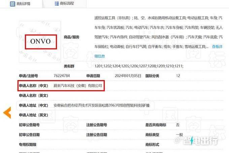
Task: Click the 申请人名称（英文） label
Action: click(x=34, y=96)
